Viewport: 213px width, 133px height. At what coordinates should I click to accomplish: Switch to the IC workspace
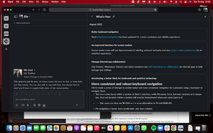(x=6, y=18)
